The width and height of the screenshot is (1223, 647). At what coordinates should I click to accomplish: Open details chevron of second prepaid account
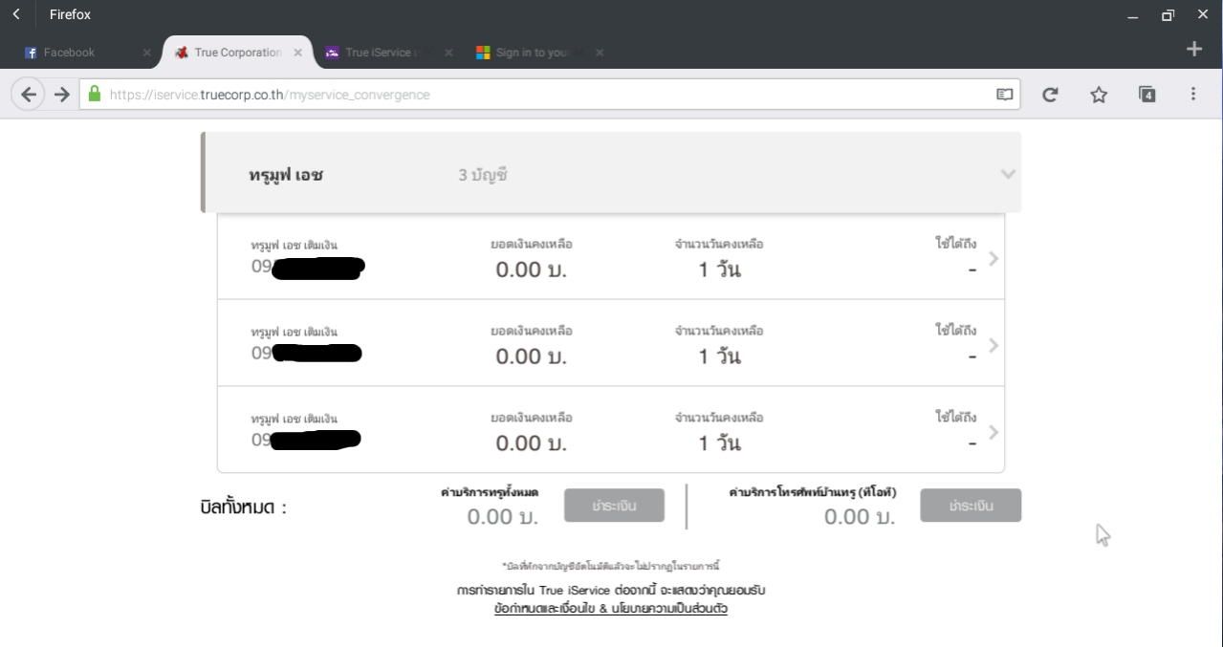(x=994, y=345)
